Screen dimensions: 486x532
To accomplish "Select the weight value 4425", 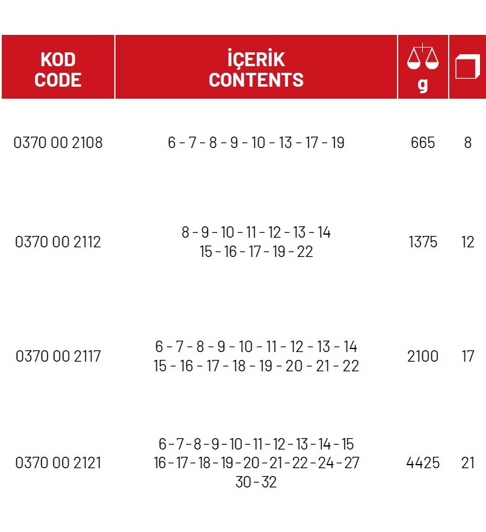I will point(423,463).
